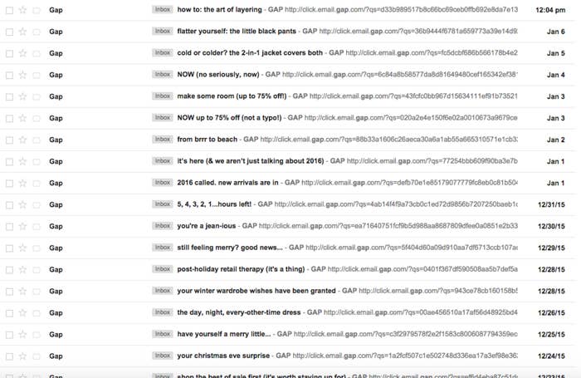This screenshot has width=581, height=378.
Task: Mark "post-holiday retail therapy" email as important
Action: (37, 269)
